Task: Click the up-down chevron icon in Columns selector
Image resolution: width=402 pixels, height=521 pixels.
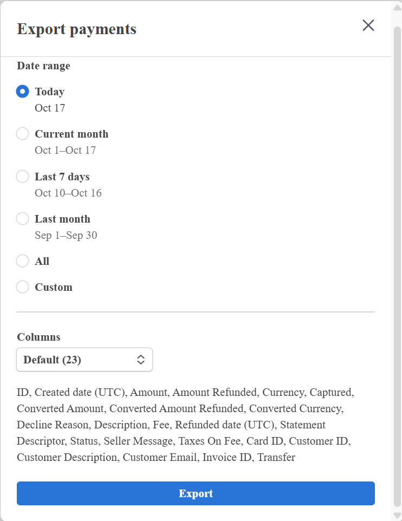Action: [141, 360]
